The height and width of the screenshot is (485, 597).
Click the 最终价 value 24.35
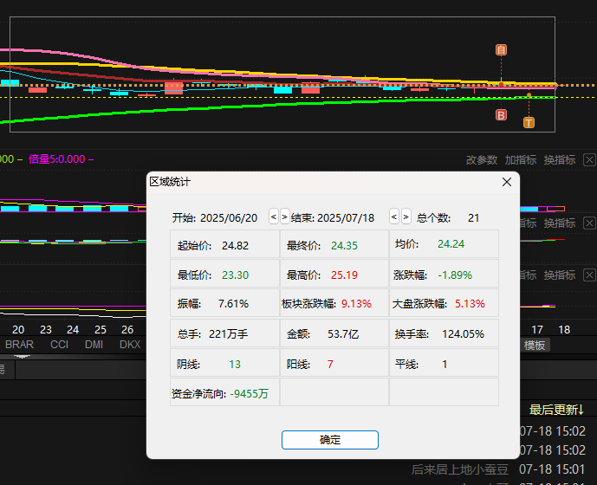coord(344,246)
